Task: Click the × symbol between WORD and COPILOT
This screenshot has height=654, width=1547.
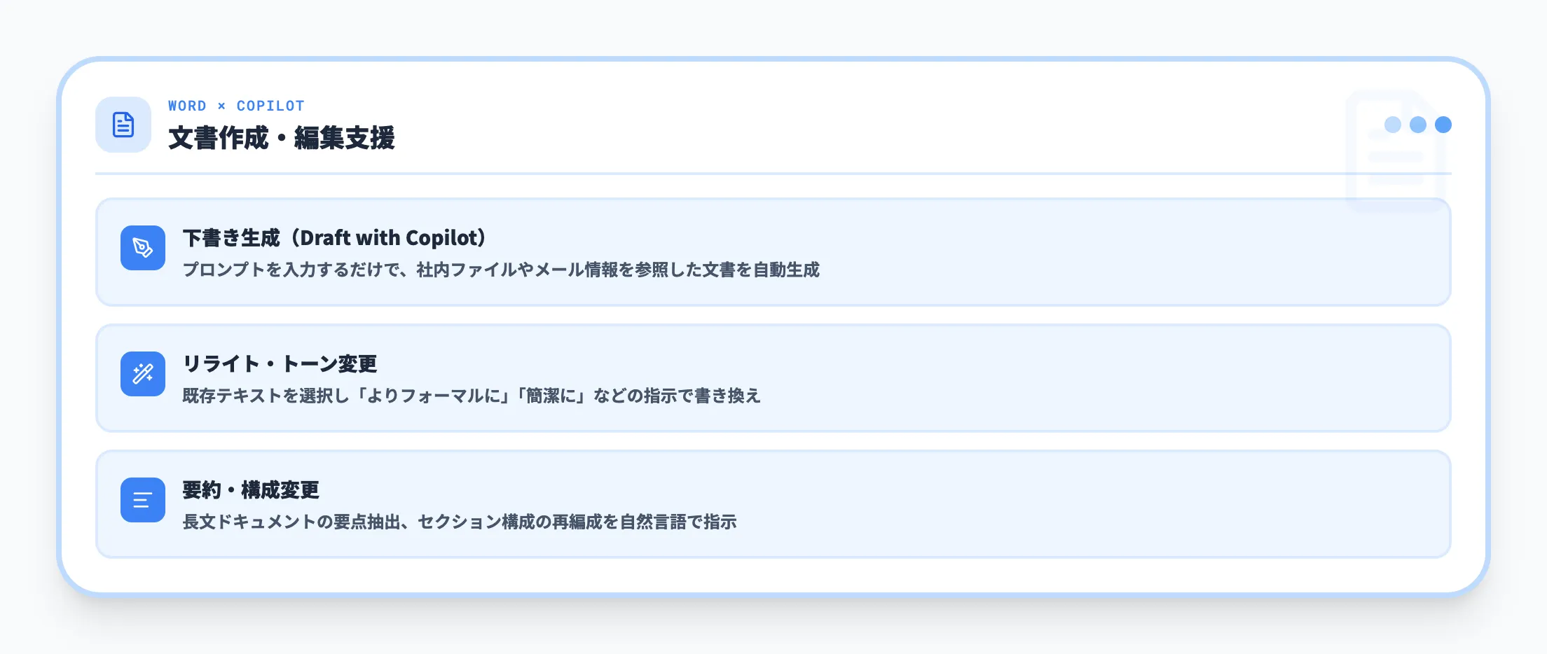Action: click(221, 106)
